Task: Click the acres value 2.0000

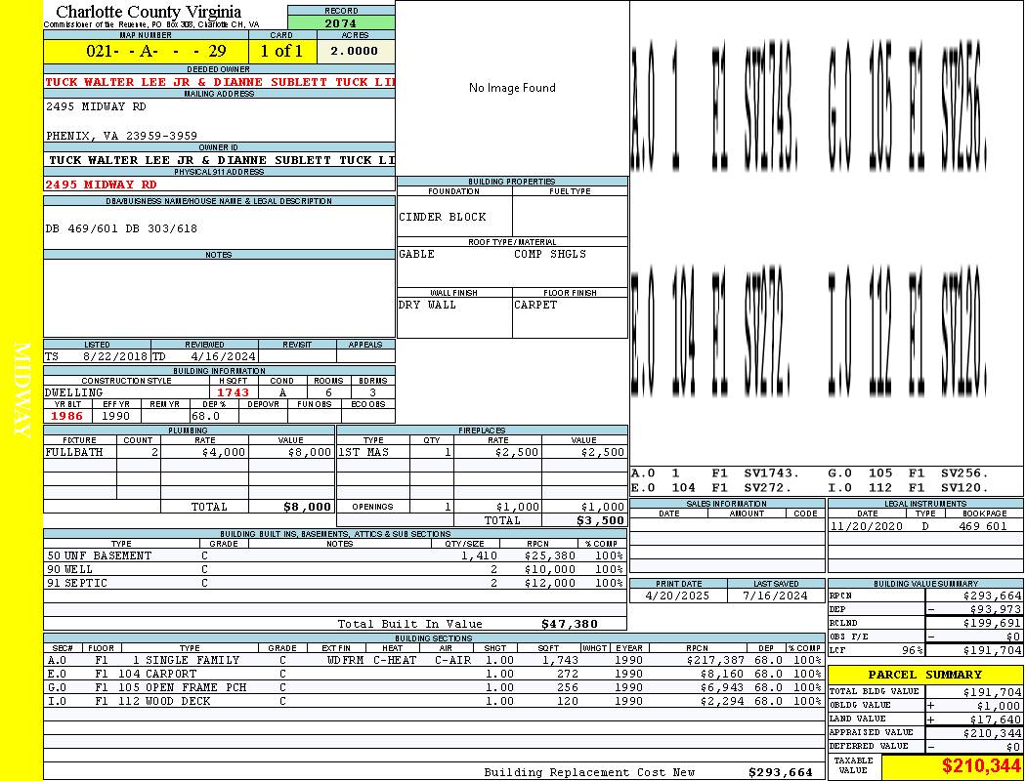Action: (x=354, y=51)
